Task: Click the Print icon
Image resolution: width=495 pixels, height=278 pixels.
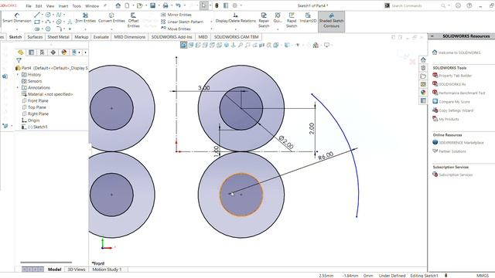Action: [166, 5]
